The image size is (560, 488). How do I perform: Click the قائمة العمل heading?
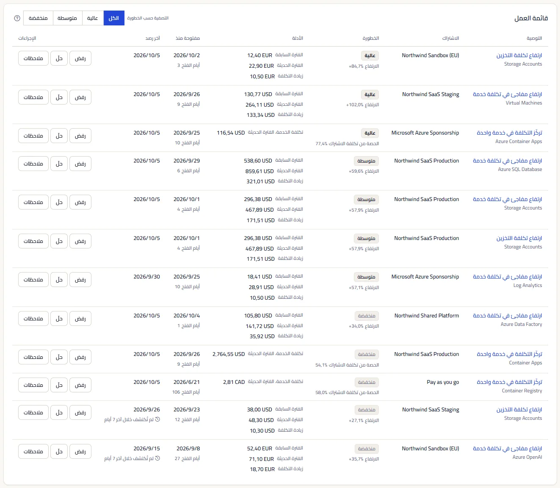tap(531, 18)
